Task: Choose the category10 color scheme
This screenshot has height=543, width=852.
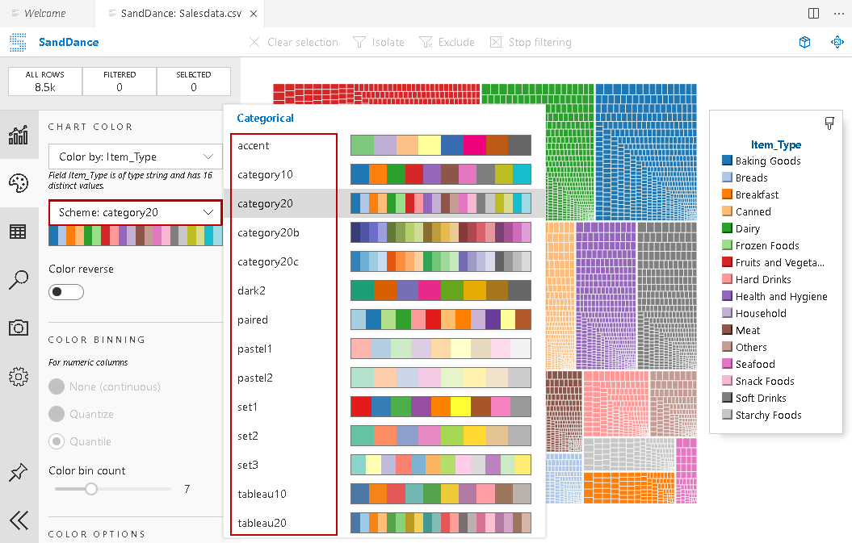Action: click(x=384, y=174)
